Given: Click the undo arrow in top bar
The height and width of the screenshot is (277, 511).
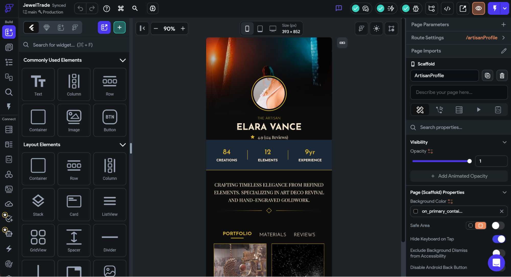Looking at the screenshot, I should click(80, 8).
